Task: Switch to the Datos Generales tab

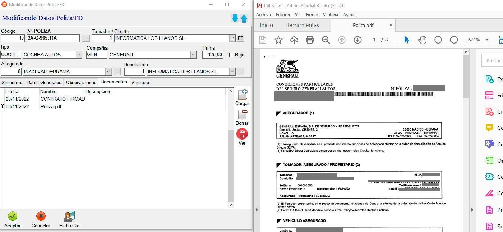Action: click(44, 82)
